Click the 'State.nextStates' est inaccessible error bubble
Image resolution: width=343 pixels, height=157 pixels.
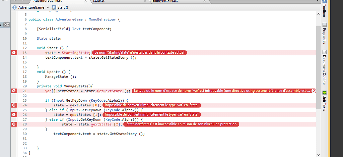tap(181, 124)
